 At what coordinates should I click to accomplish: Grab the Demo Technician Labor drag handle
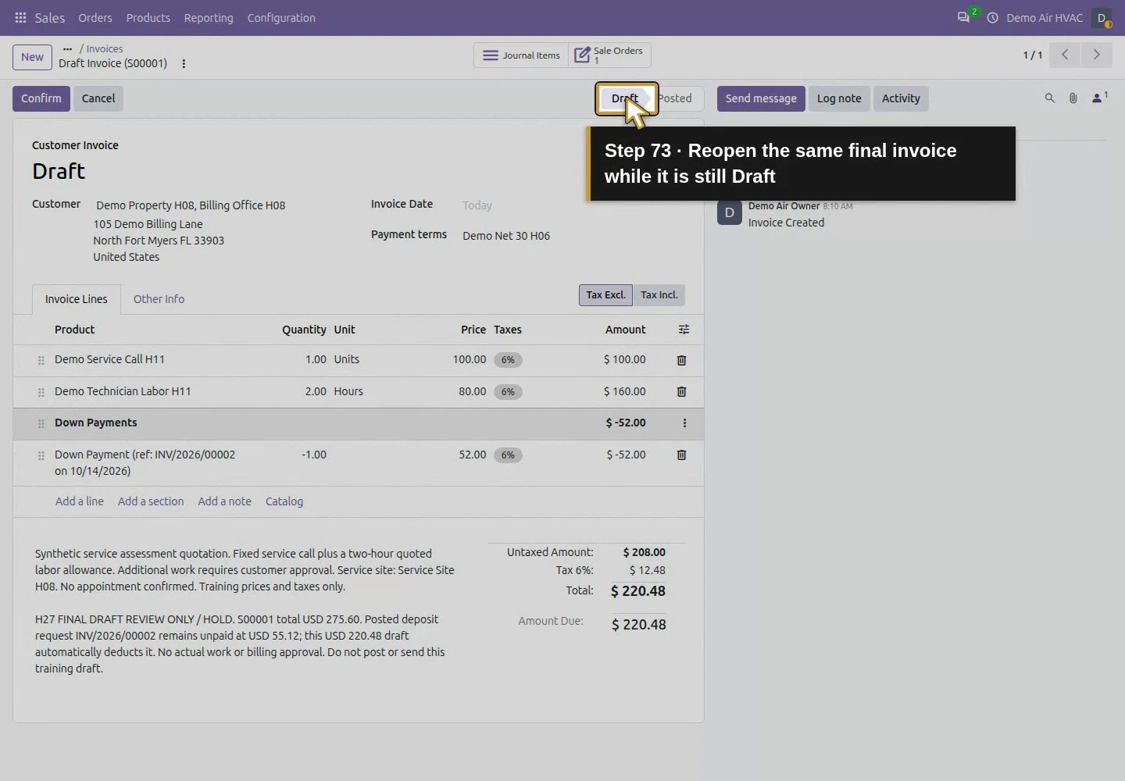41,392
